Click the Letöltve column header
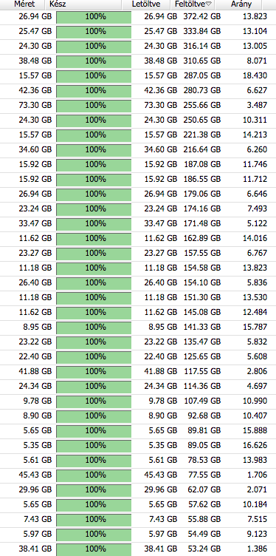Viewport: 276px width, 556px height. [147, 4]
